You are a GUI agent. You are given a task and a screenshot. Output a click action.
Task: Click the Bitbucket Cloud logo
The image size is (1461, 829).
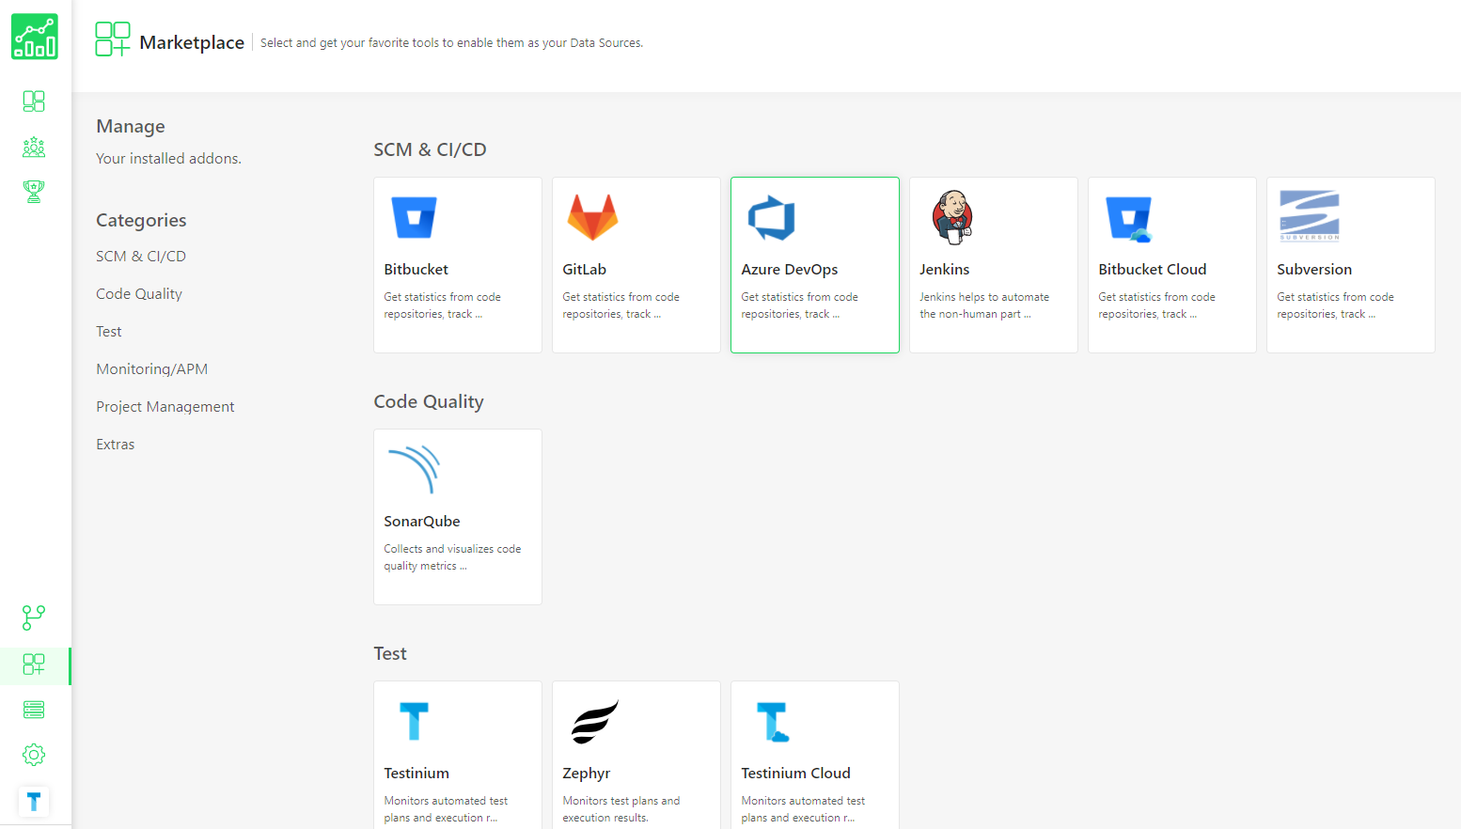tap(1129, 219)
